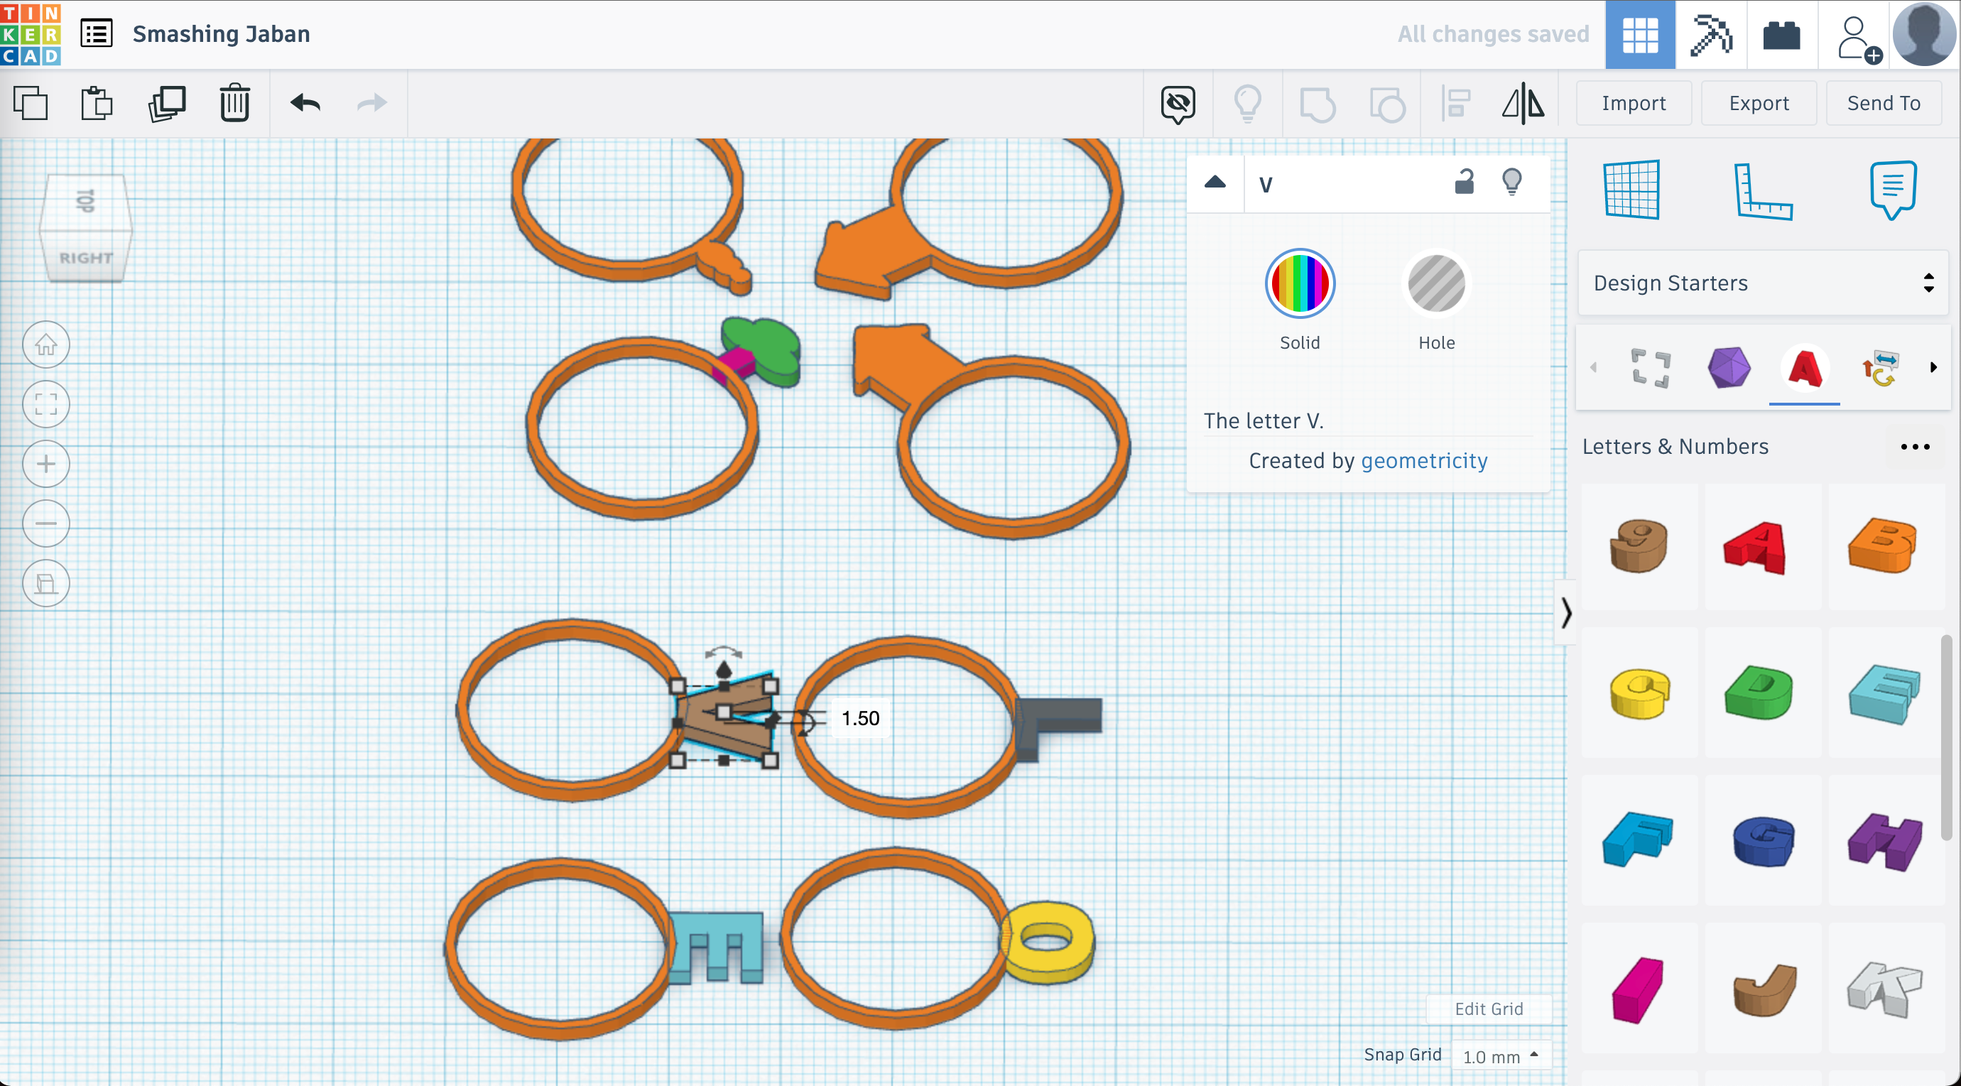1961x1086 pixels.
Task: Click the view cube RIGHT face
Action: click(86, 257)
